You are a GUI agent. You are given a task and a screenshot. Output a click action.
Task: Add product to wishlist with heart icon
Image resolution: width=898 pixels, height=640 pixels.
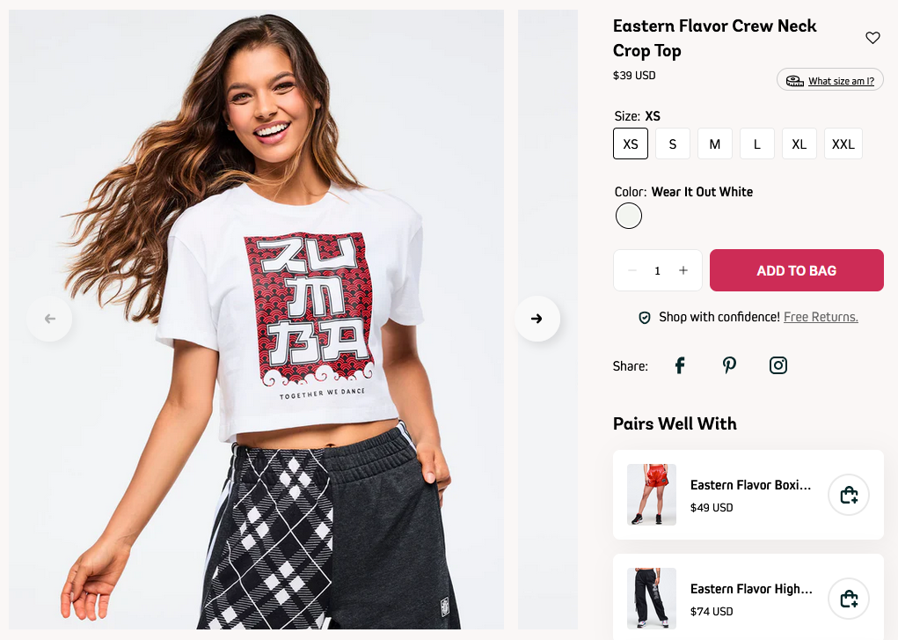click(x=872, y=38)
